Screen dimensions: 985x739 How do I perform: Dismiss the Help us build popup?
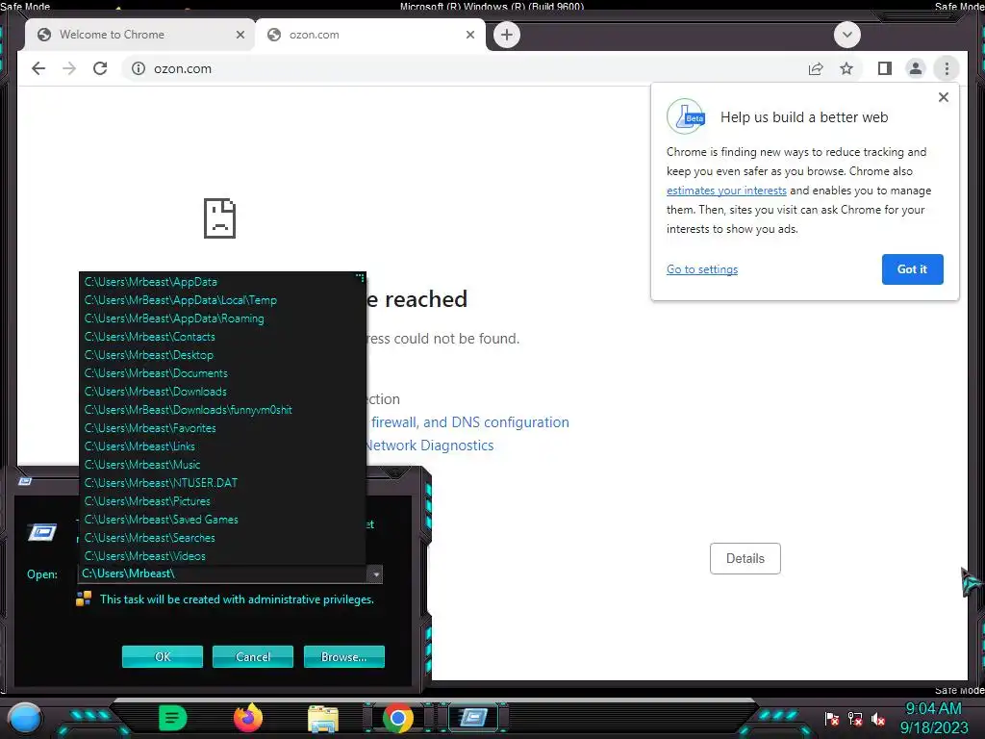943,97
